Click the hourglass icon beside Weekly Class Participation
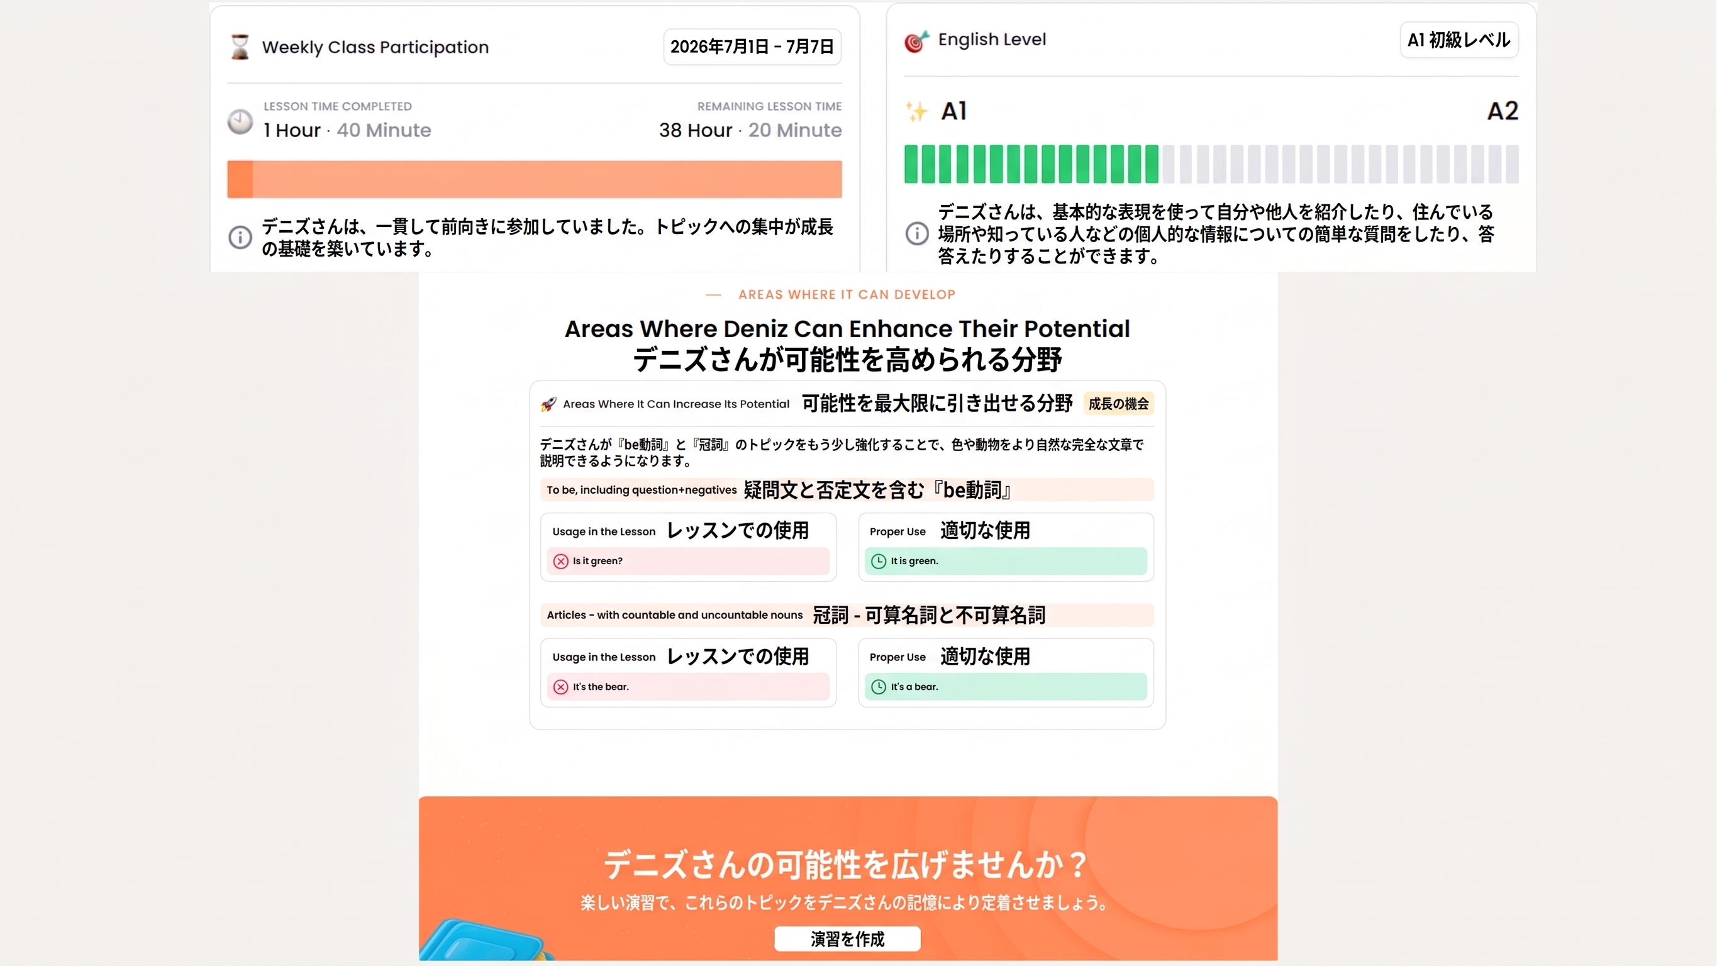This screenshot has height=966, width=1717. click(x=240, y=47)
